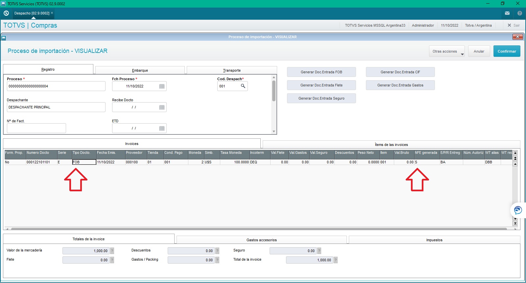Click document number 000122101101 cell
This screenshot has height=283, width=526.
point(41,162)
